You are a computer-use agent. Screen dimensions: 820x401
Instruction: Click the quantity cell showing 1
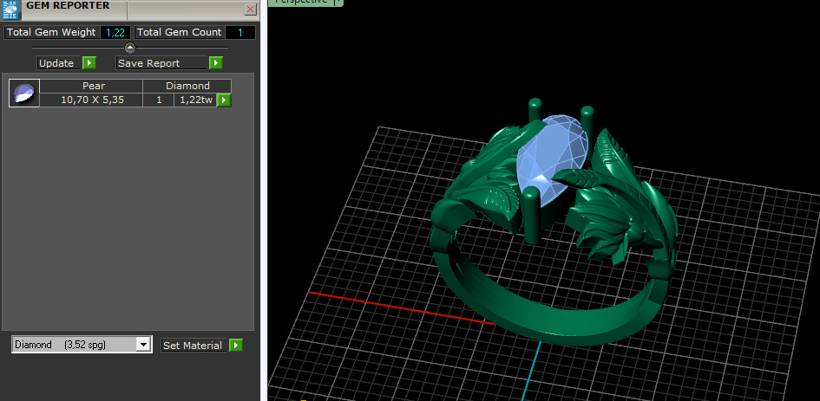[x=159, y=100]
